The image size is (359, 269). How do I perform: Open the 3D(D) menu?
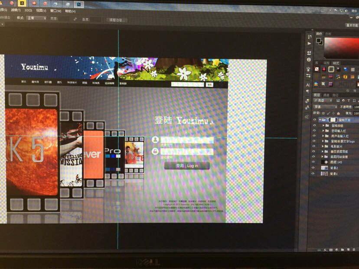(x=28, y=10)
